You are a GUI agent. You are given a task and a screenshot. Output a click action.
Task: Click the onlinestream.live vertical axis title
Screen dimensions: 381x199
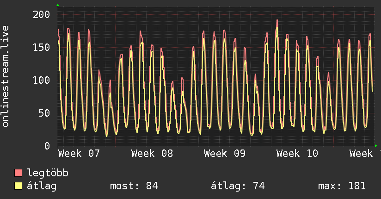[6, 76]
